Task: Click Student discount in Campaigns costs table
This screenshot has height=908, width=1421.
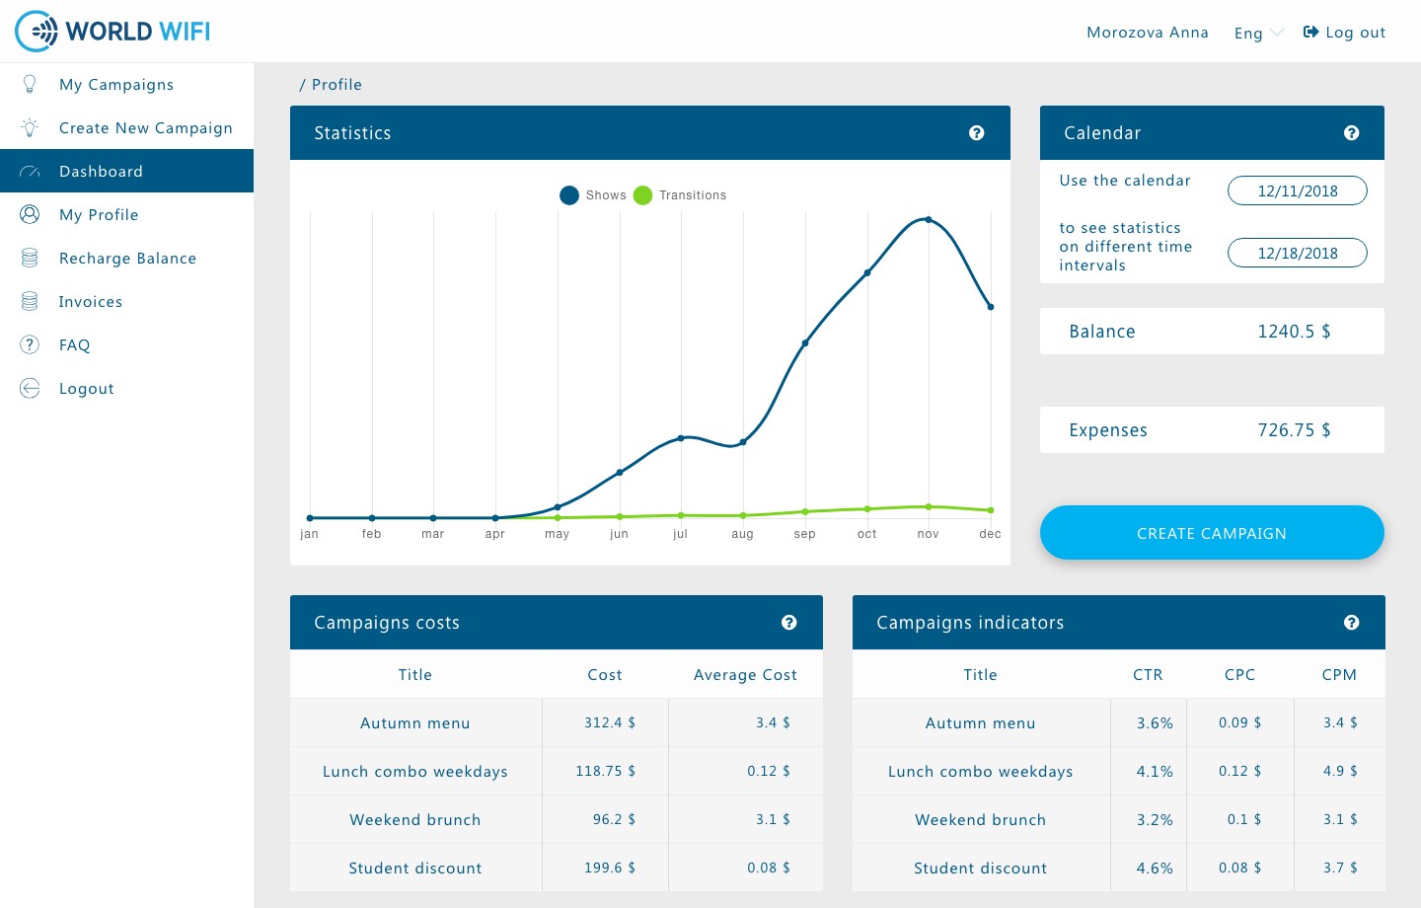Action: (x=415, y=869)
